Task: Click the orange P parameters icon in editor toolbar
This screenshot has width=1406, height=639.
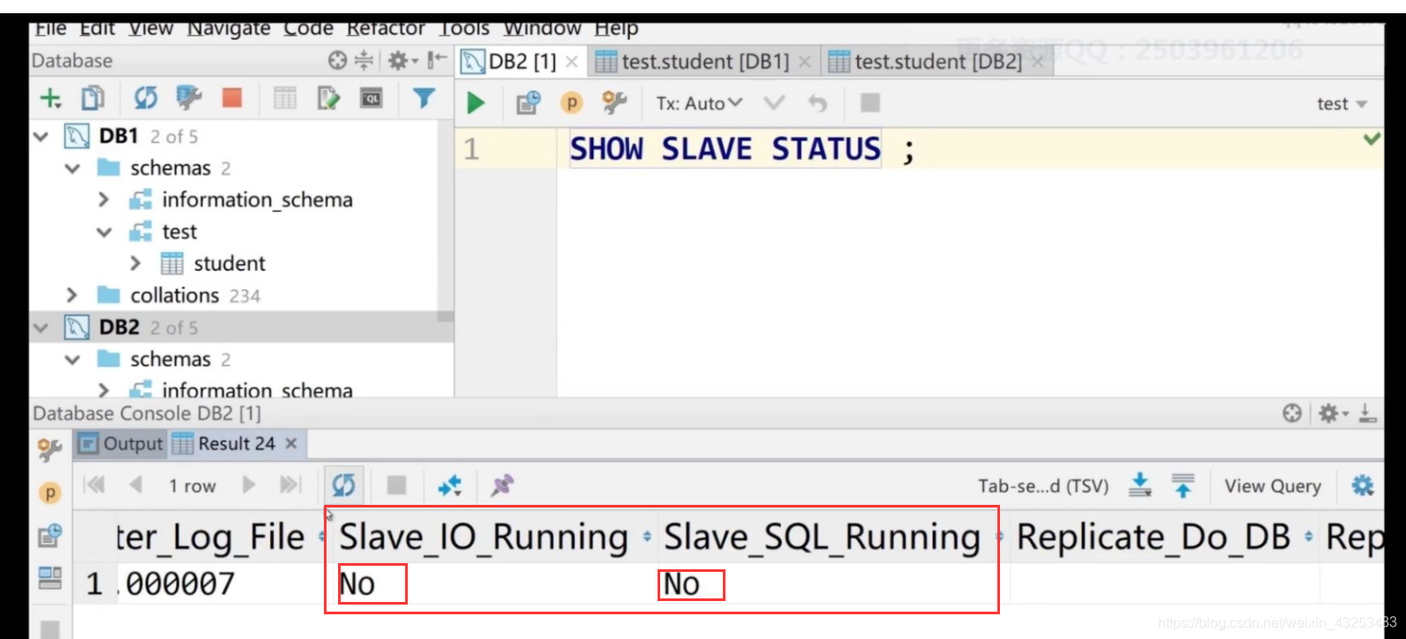Action: click(x=572, y=103)
